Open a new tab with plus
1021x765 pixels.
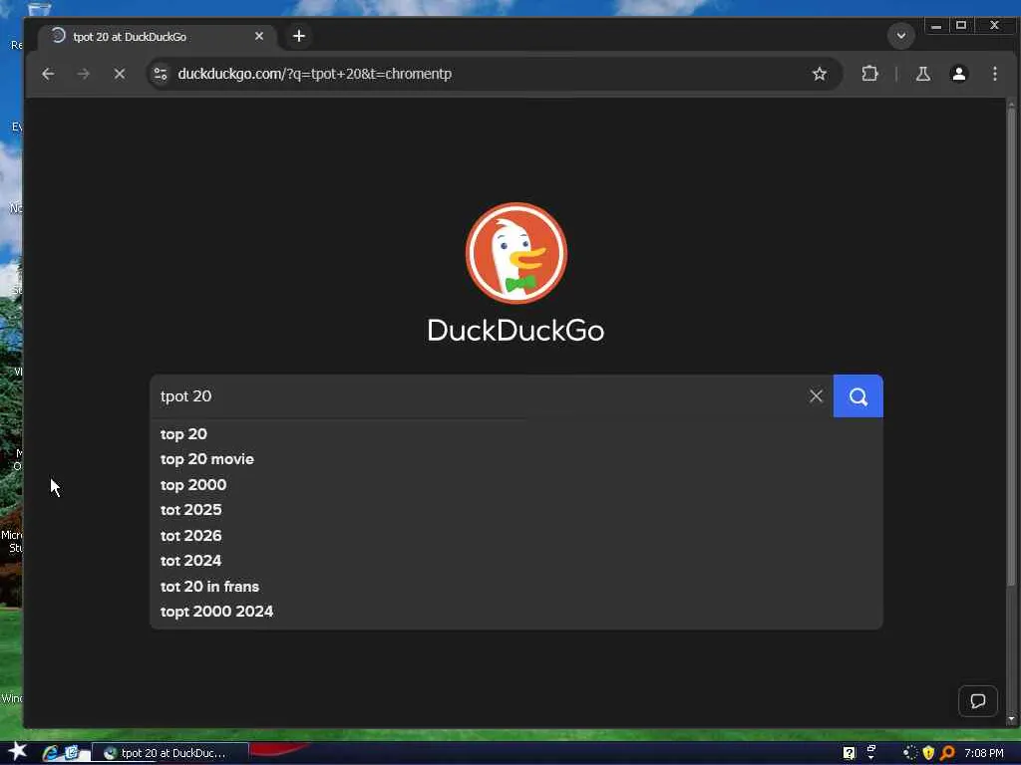(x=299, y=37)
